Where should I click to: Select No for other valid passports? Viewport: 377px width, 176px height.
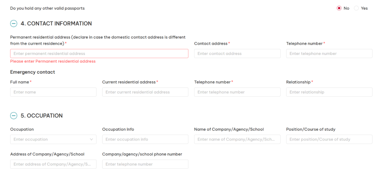[x=339, y=8]
